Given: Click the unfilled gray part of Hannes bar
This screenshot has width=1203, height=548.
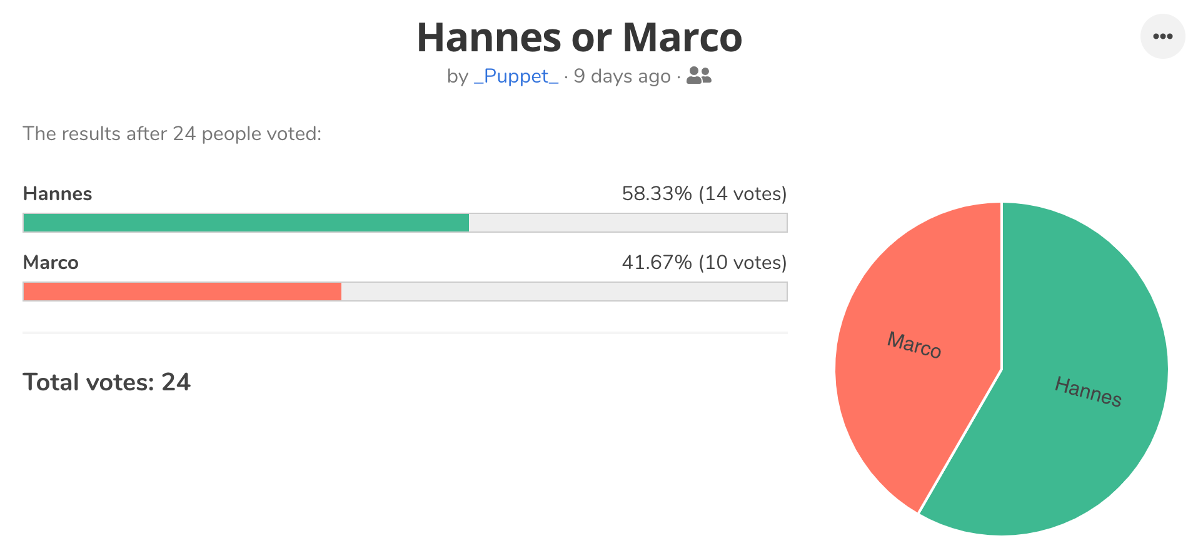Looking at the screenshot, I should 628,223.
